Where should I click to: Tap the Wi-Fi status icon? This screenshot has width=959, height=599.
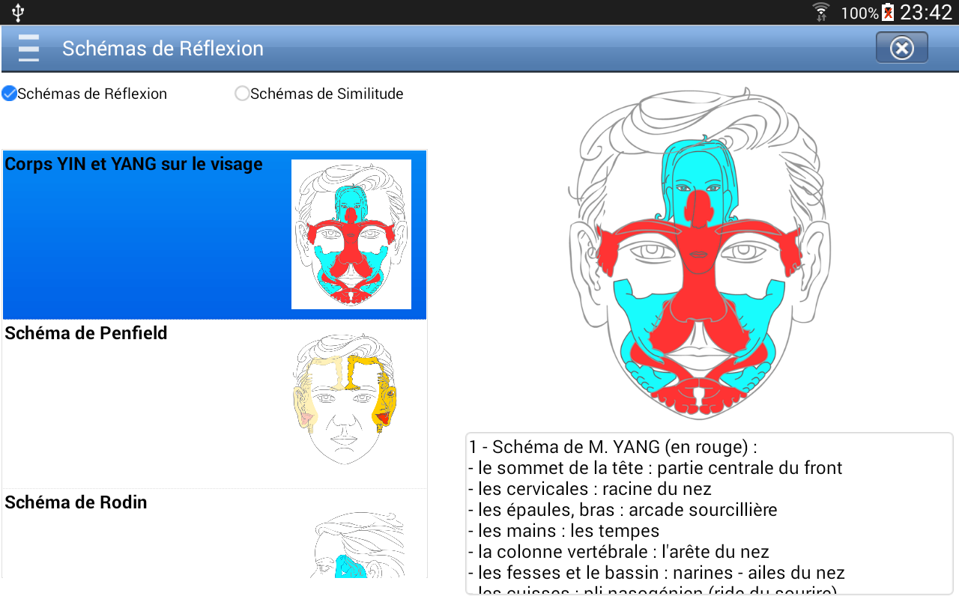pos(822,12)
